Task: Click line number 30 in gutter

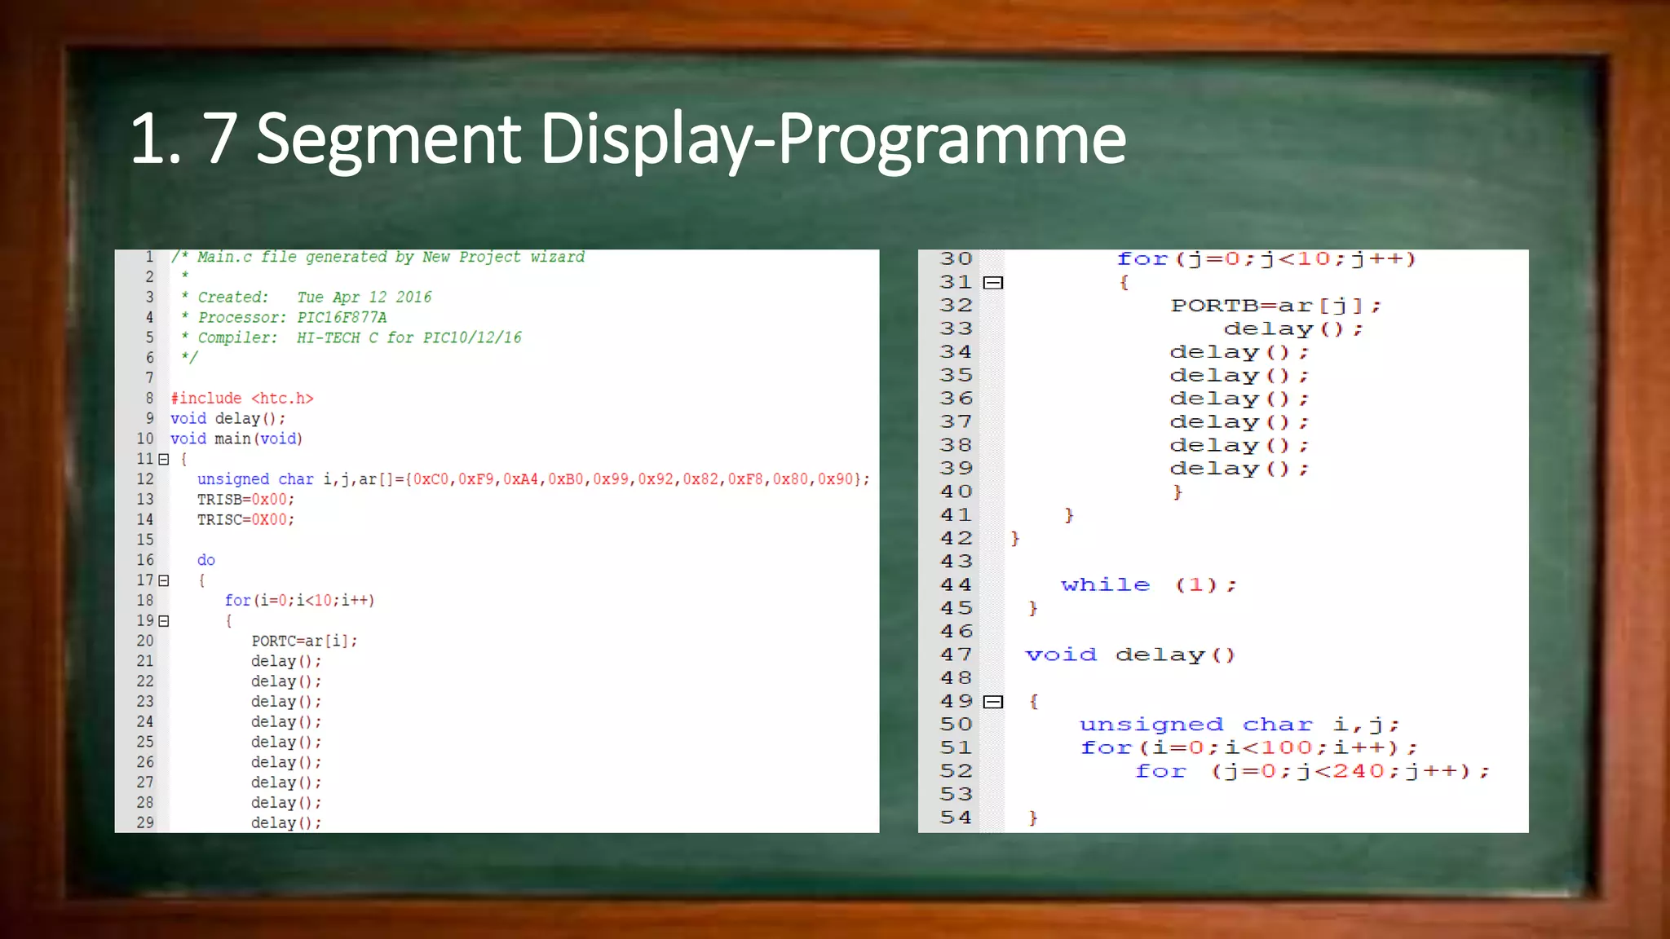Action: point(956,259)
